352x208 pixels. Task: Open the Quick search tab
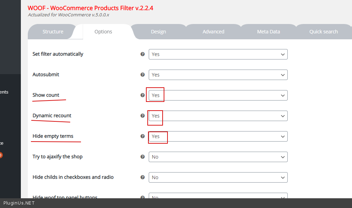point(323,32)
